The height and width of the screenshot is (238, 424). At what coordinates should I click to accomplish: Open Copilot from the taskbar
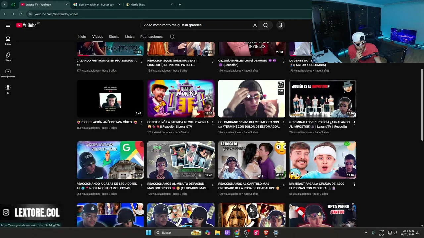[208, 233]
